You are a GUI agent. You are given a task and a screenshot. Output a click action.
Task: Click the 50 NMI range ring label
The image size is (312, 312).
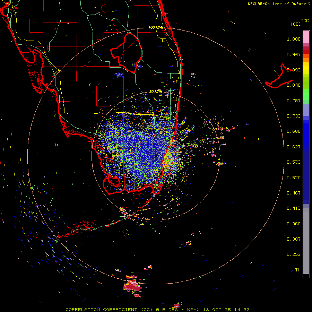(x=156, y=92)
